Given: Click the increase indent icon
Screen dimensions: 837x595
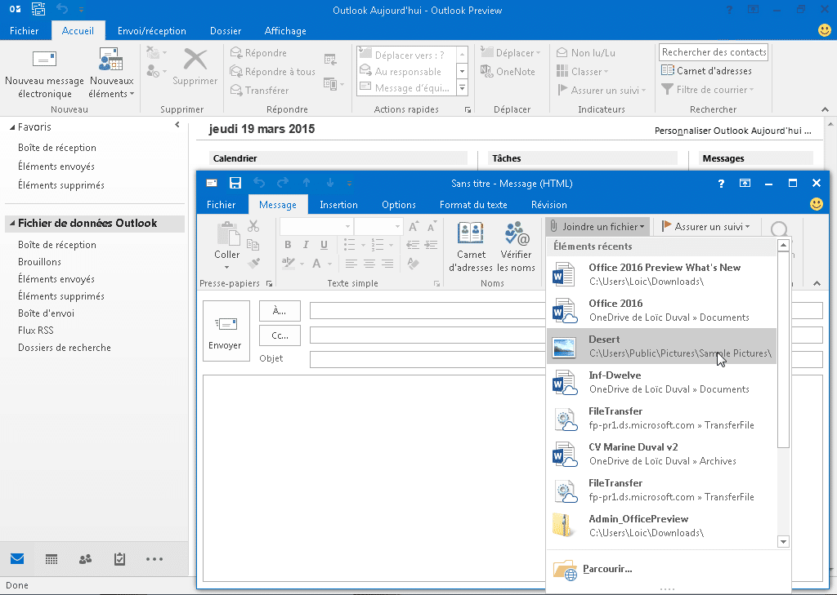Looking at the screenshot, I should [431, 245].
